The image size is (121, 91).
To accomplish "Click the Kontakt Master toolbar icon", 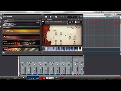I will (x=49, y=16).
